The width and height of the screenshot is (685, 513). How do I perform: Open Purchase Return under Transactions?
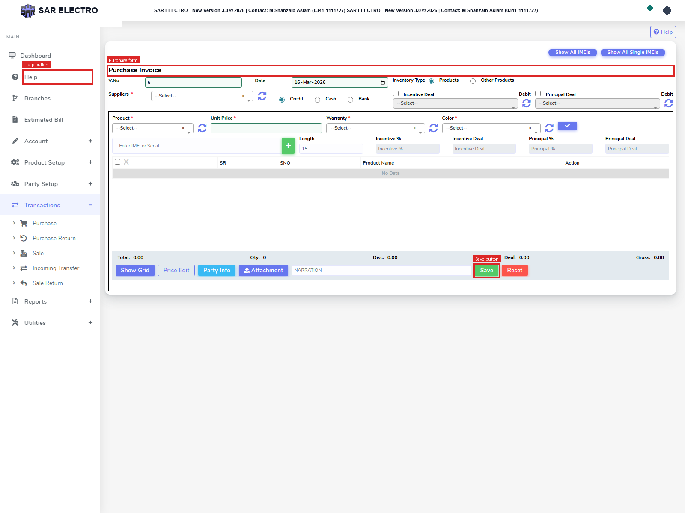(54, 238)
